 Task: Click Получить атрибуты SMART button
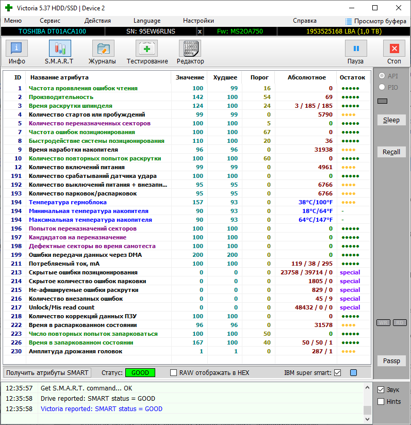47,373
